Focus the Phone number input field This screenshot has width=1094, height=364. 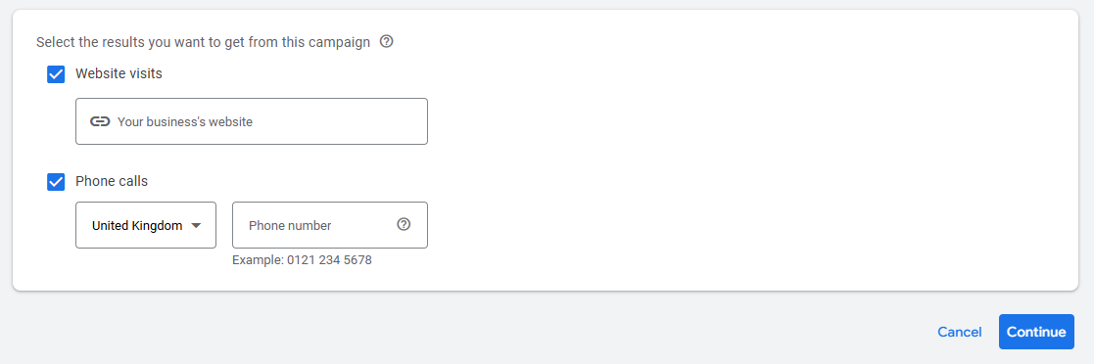330,225
